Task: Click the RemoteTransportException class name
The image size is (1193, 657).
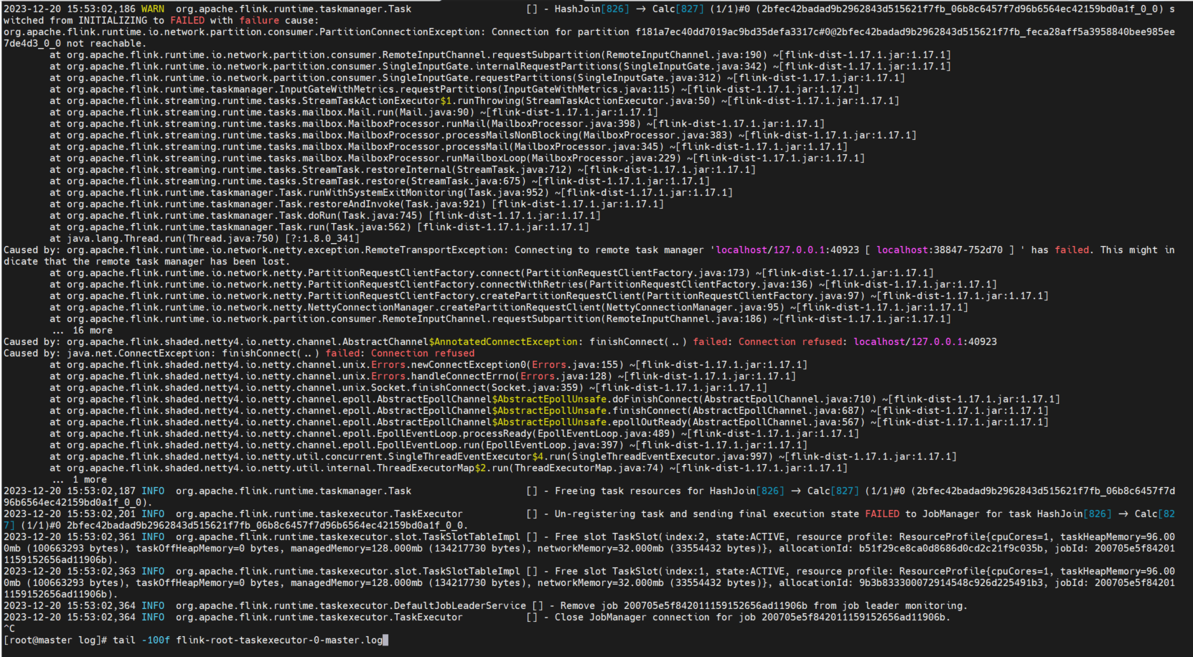Action: tap(434, 250)
